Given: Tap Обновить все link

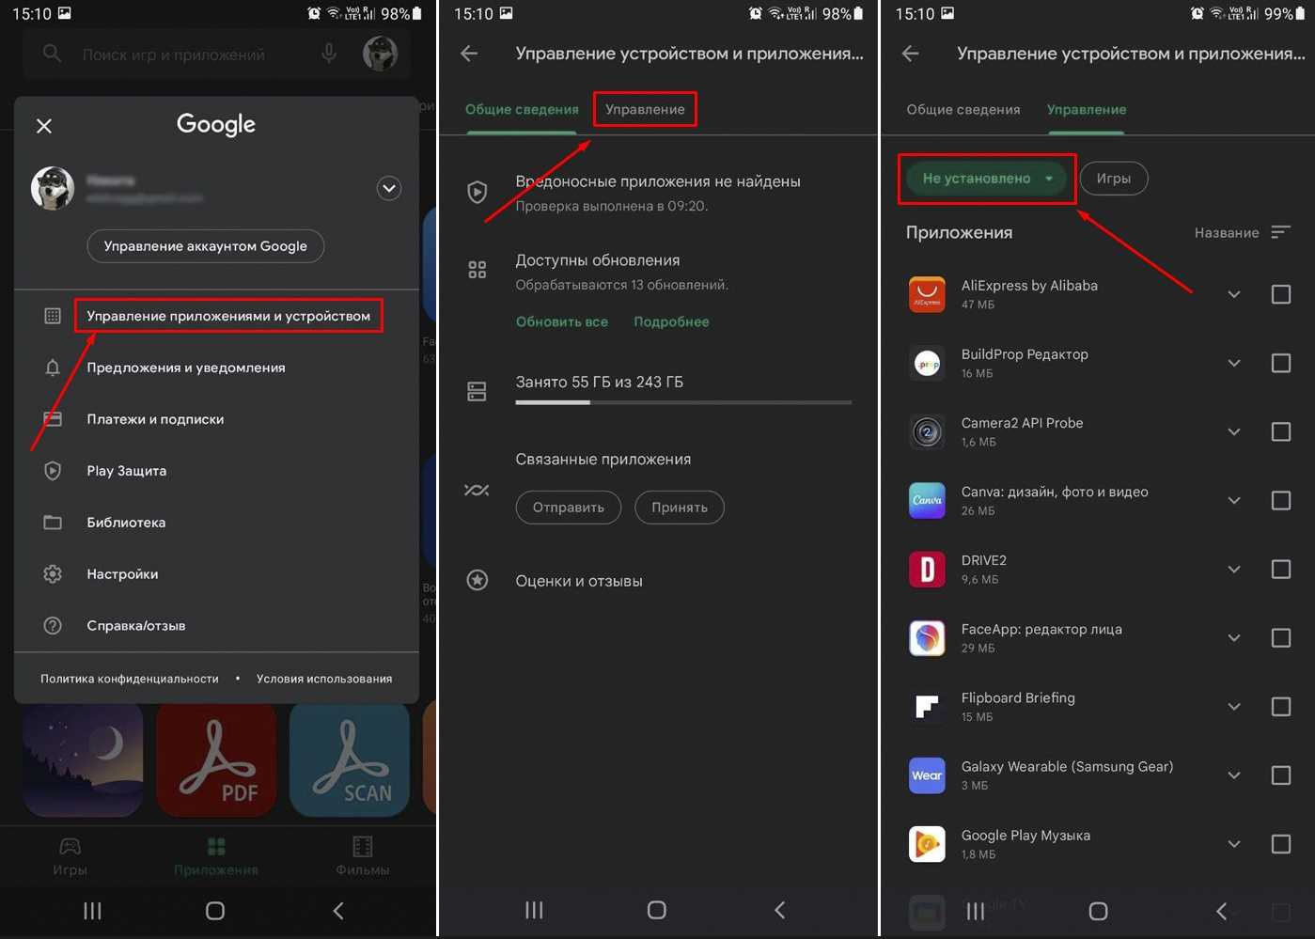Looking at the screenshot, I should click(562, 321).
